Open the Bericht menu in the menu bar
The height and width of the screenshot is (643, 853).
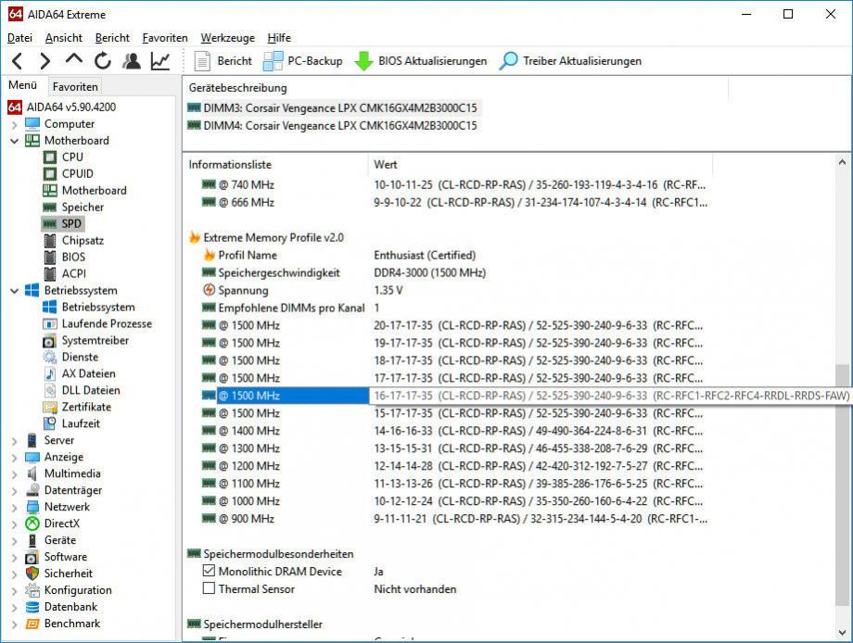[x=112, y=38]
